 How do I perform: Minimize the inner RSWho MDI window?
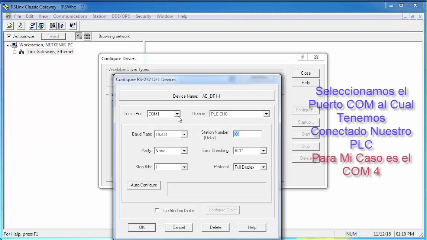point(405,16)
